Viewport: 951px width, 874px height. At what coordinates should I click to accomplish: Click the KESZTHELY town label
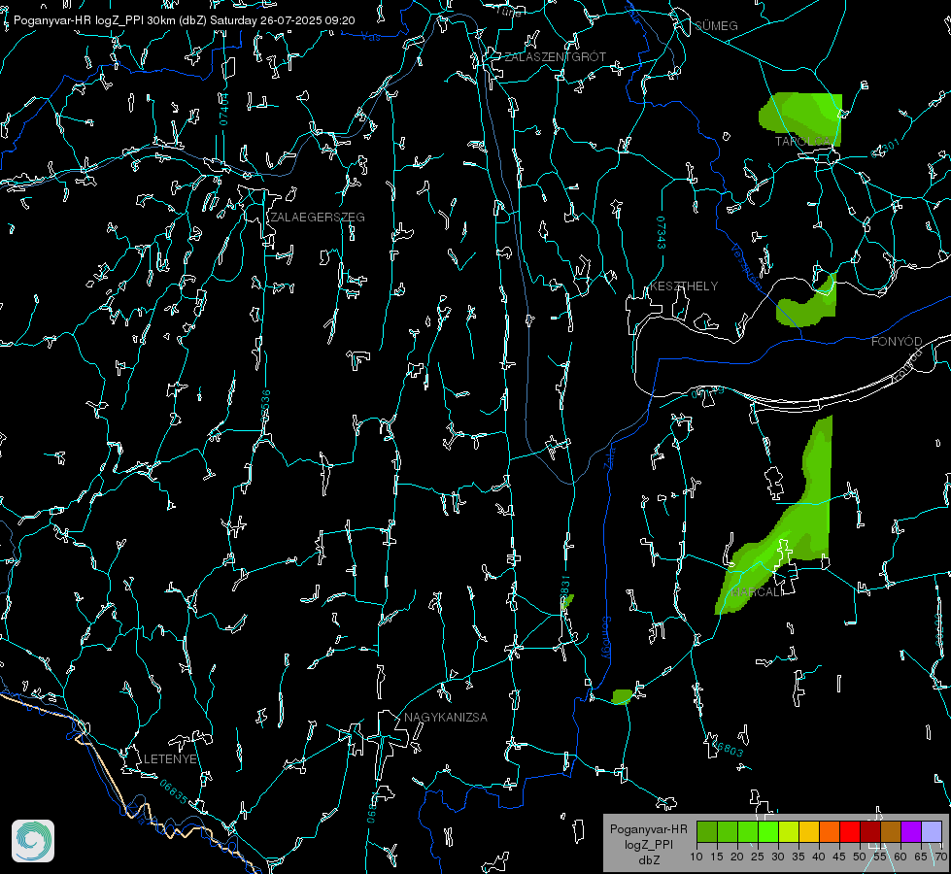click(684, 286)
